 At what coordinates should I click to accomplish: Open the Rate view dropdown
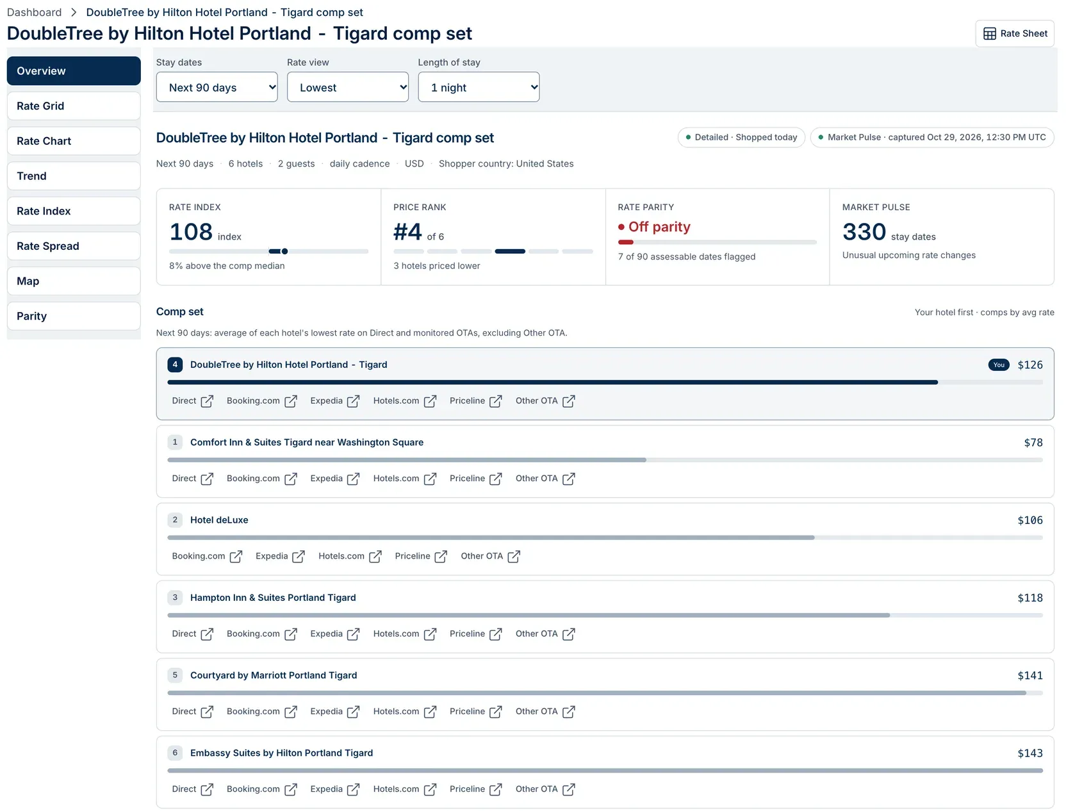coord(348,87)
